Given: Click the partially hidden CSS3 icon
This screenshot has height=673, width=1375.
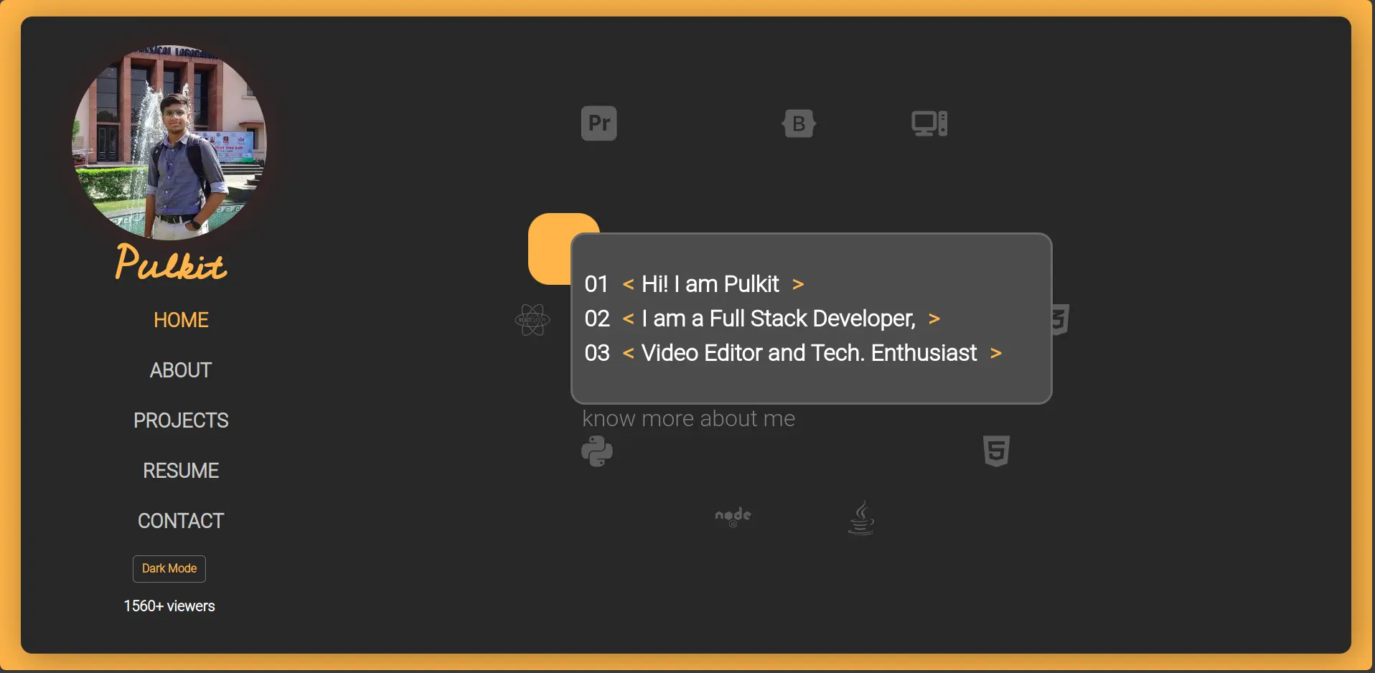Looking at the screenshot, I should click(x=1061, y=320).
